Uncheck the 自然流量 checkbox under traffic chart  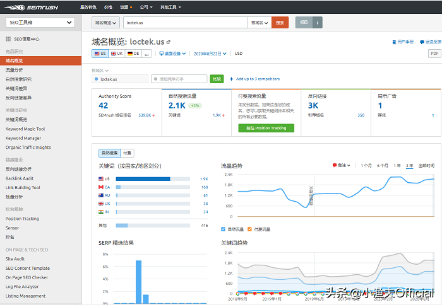[x=224, y=229]
